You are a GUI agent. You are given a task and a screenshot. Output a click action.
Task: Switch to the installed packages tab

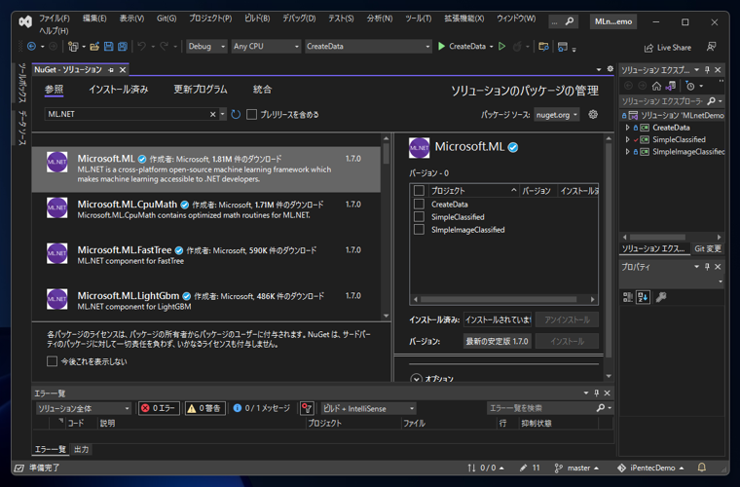click(x=119, y=90)
